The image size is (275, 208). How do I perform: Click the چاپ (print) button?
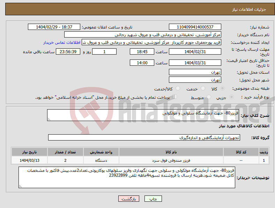(x=153, y=199)
